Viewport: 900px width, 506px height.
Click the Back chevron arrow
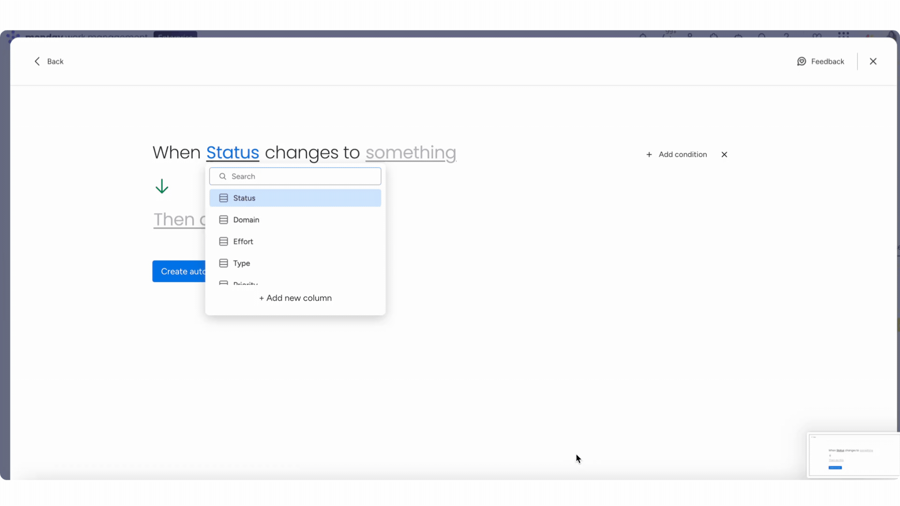pos(37,61)
